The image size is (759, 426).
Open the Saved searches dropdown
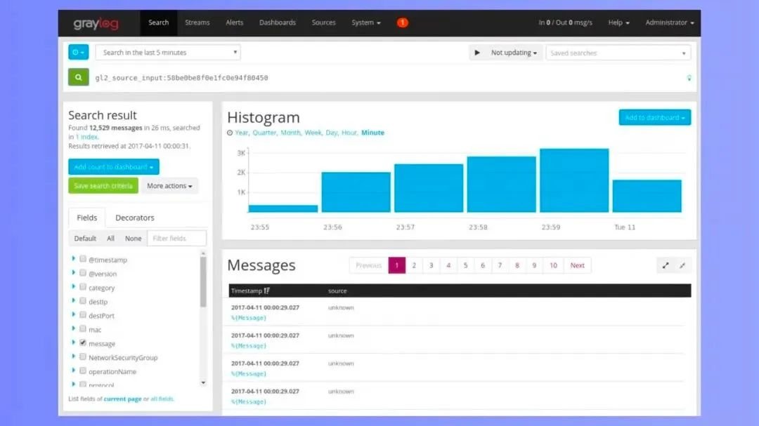(618, 53)
